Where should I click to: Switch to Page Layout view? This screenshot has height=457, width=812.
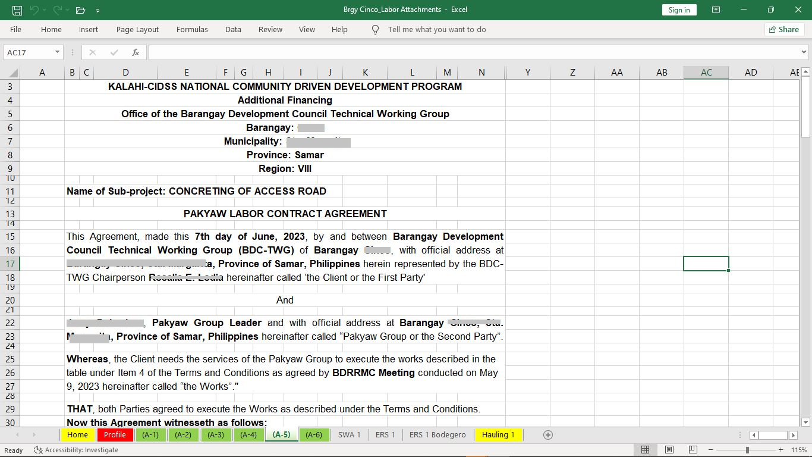(669, 450)
